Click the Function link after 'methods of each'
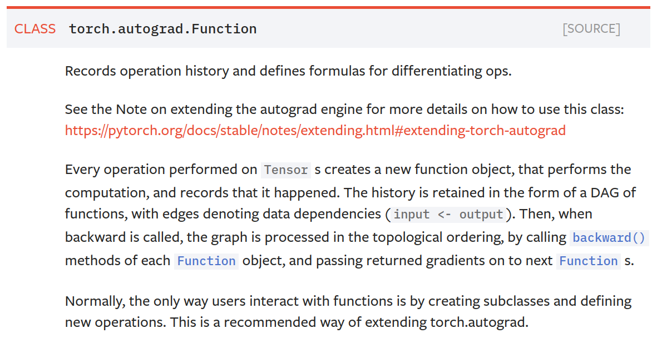 coord(206,261)
